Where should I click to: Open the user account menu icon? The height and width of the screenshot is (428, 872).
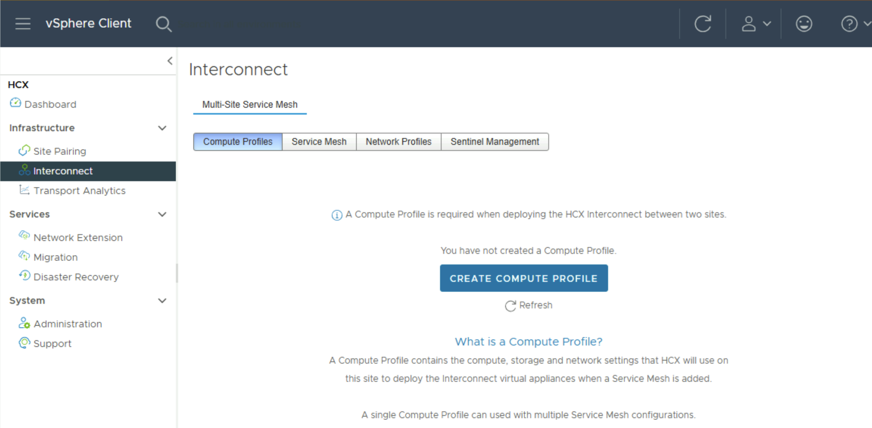tap(749, 24)
